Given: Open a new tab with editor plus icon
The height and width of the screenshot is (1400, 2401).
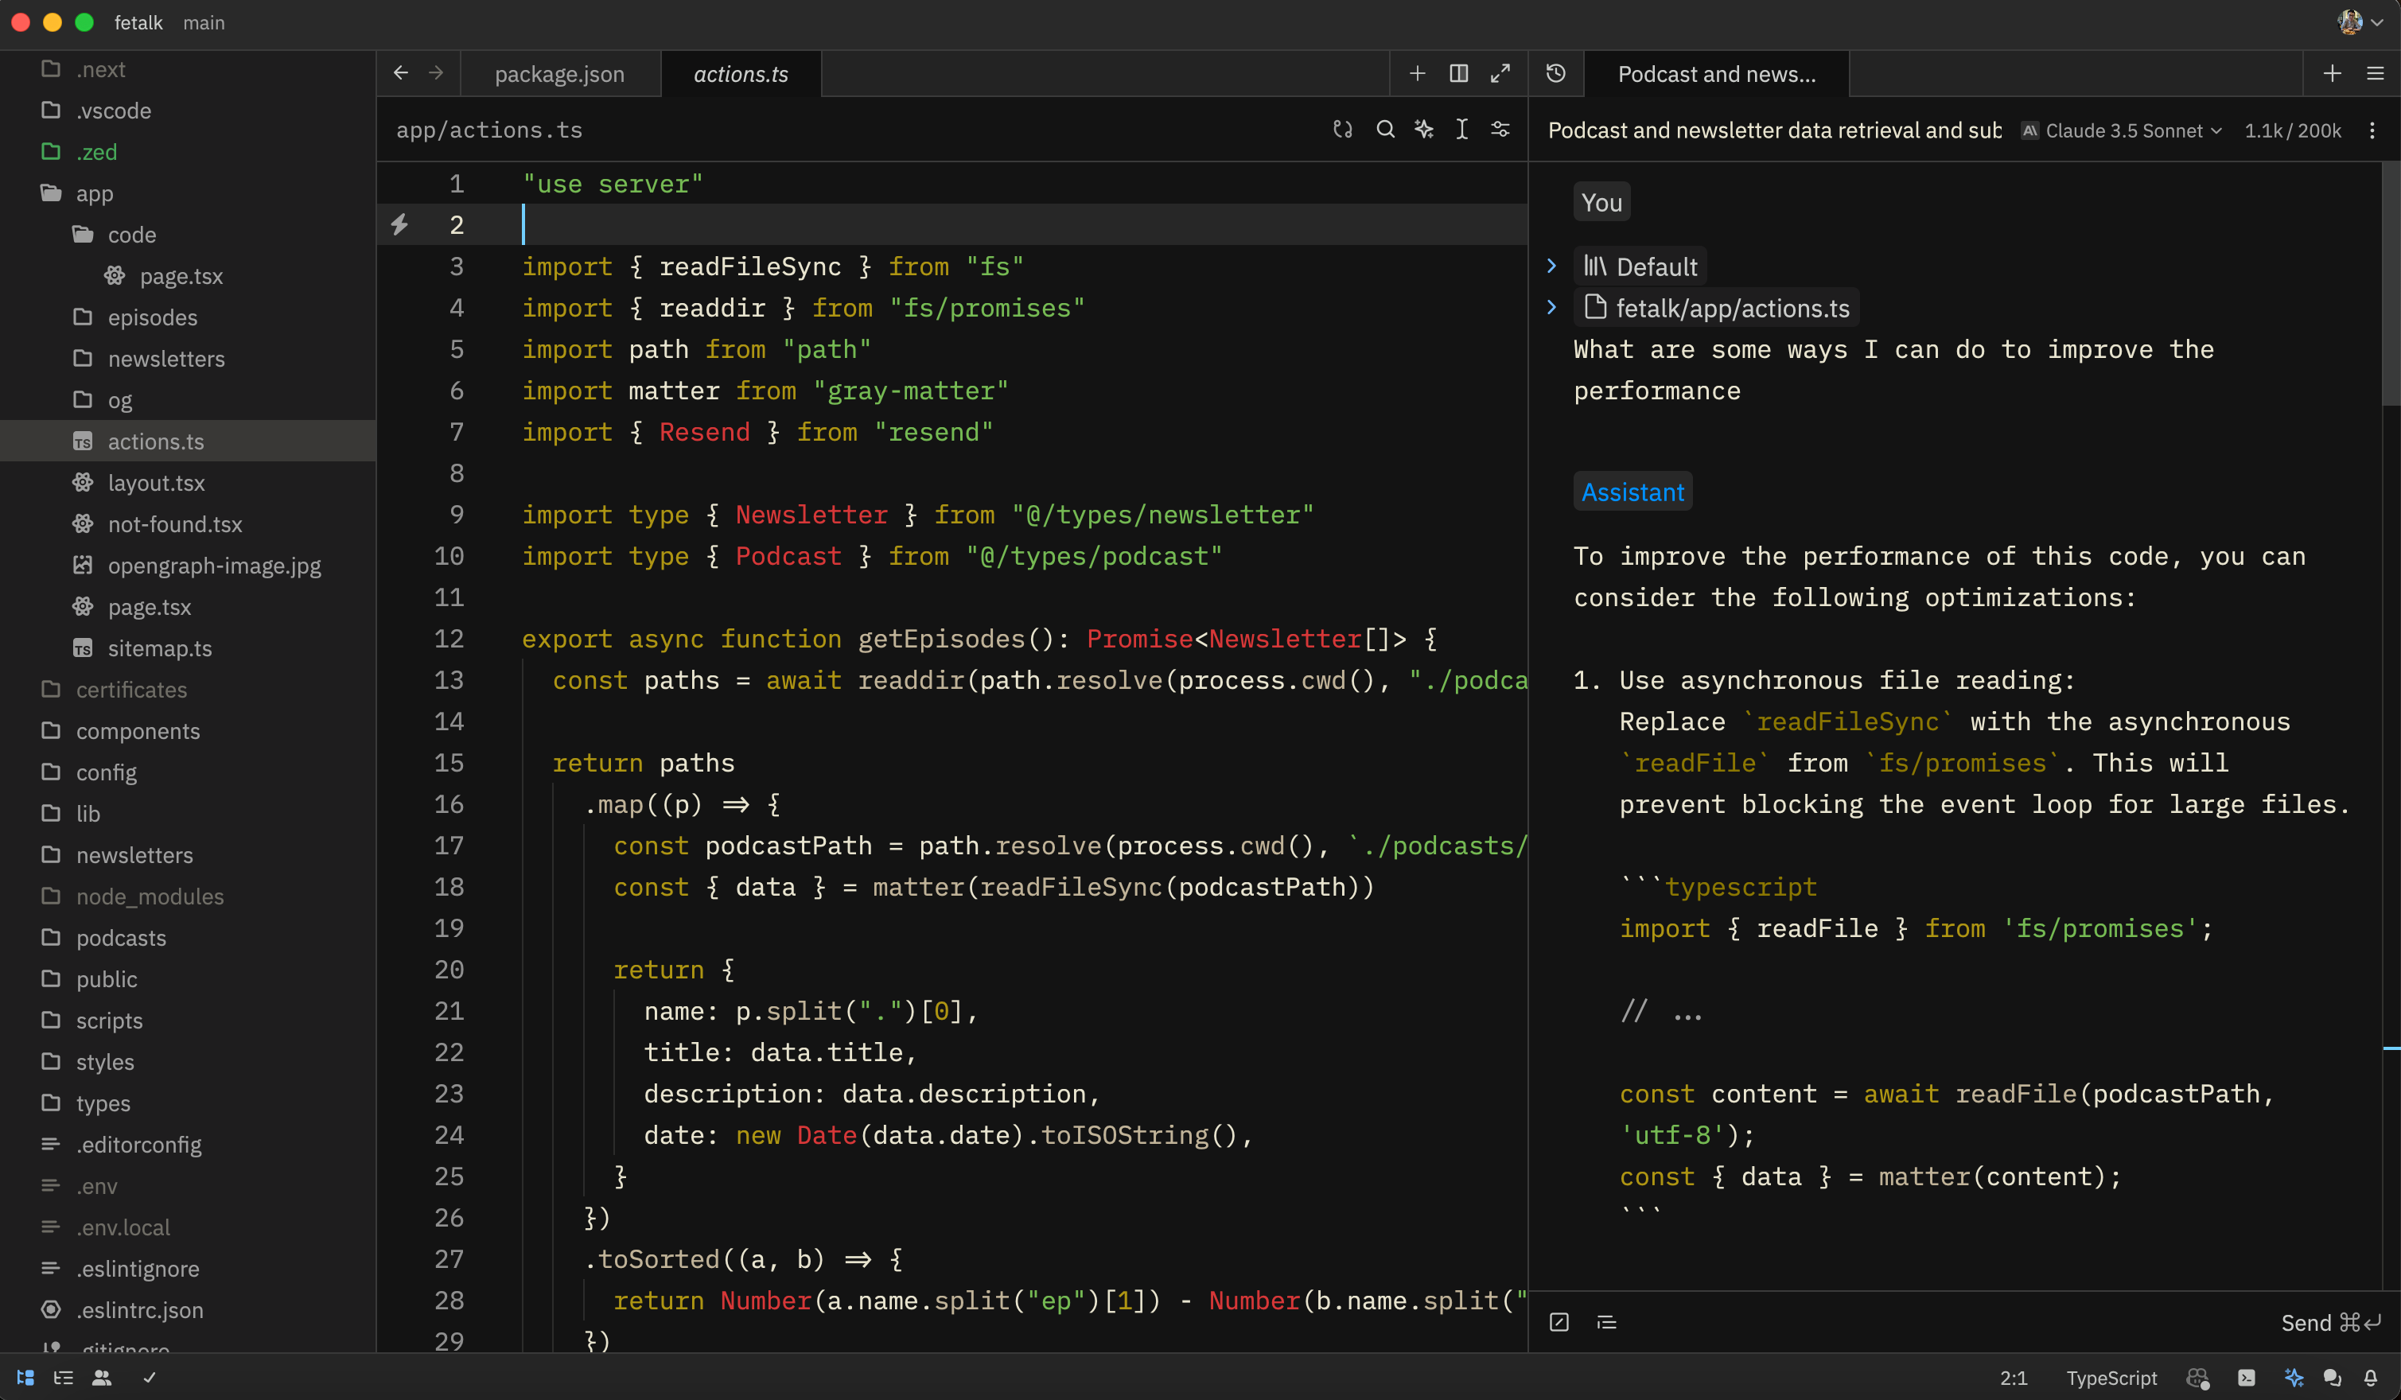Looking at the screenshot, I should (x=1417, y=73).
